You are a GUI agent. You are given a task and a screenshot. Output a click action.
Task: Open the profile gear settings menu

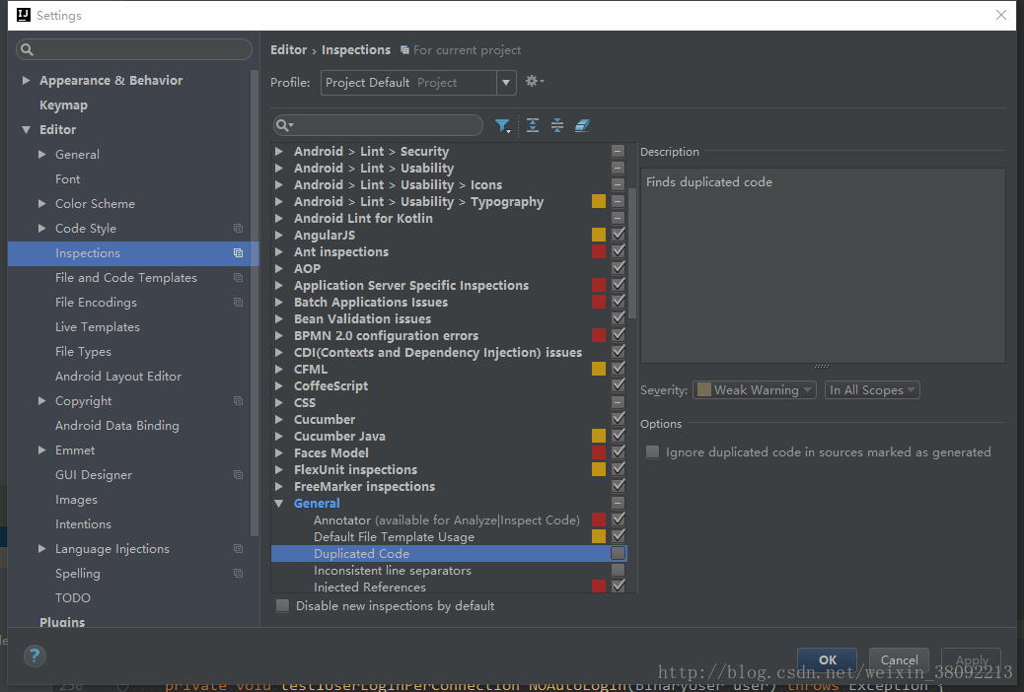[535, 82]
